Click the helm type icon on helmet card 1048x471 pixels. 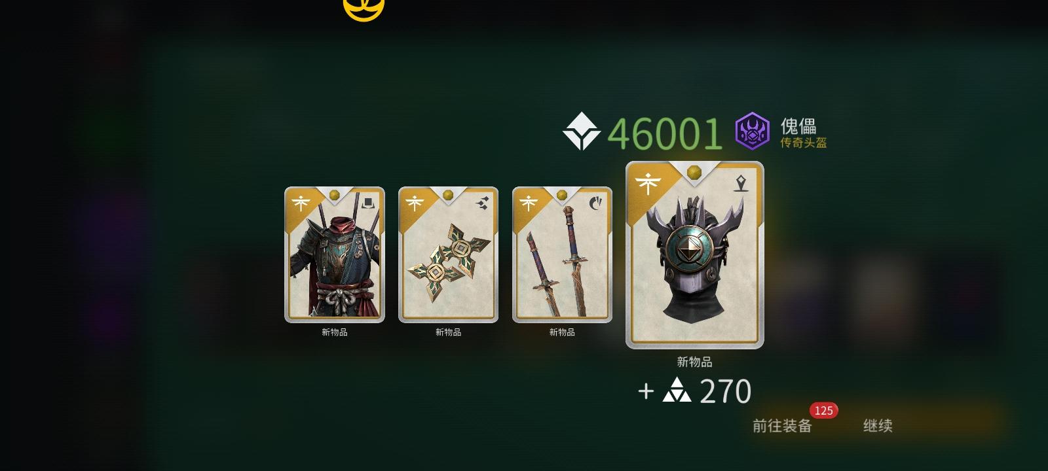pos(741,183)
